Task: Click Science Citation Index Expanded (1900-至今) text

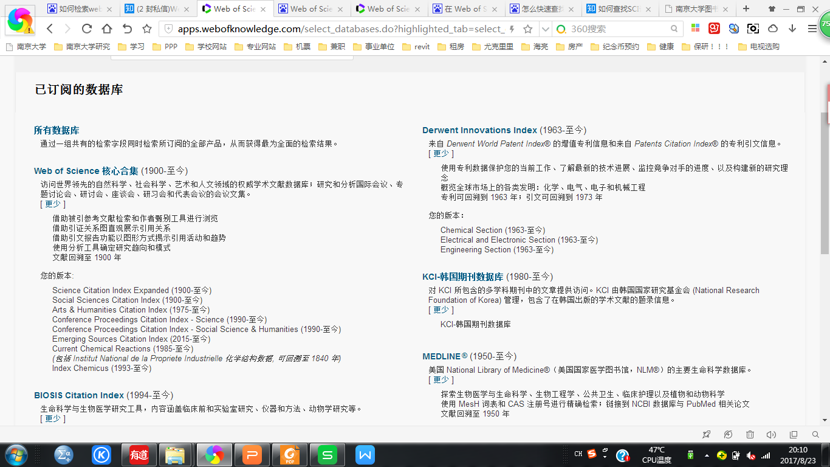Action: pyautogui.click(x=132, y=290)
